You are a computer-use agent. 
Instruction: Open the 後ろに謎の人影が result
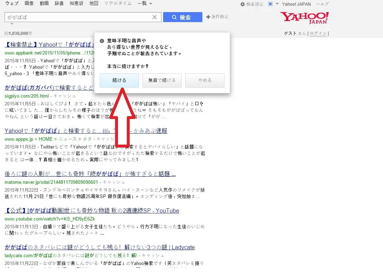tap(90, 174)
